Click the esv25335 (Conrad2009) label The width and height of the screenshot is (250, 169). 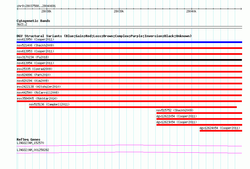click(35, 69)
